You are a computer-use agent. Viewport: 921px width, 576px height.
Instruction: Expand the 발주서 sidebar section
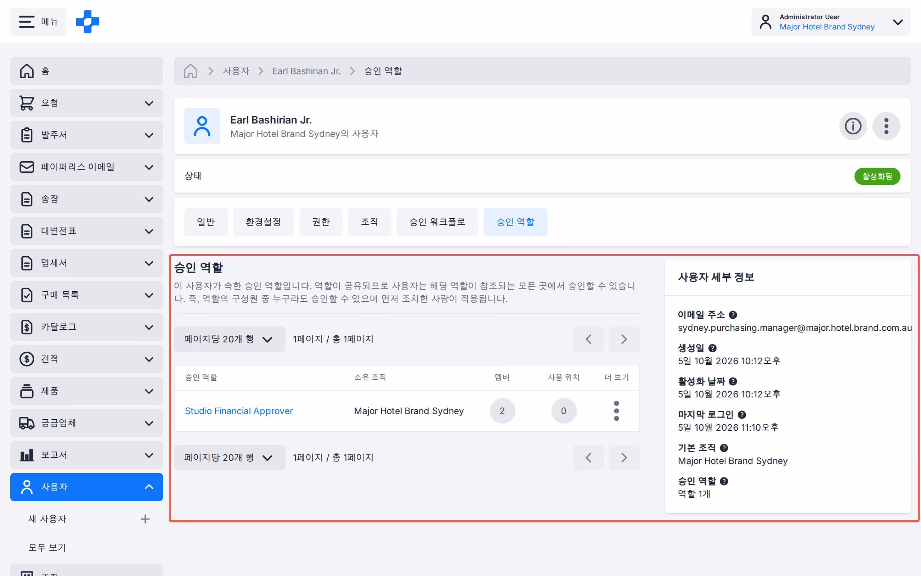[87, 135]
